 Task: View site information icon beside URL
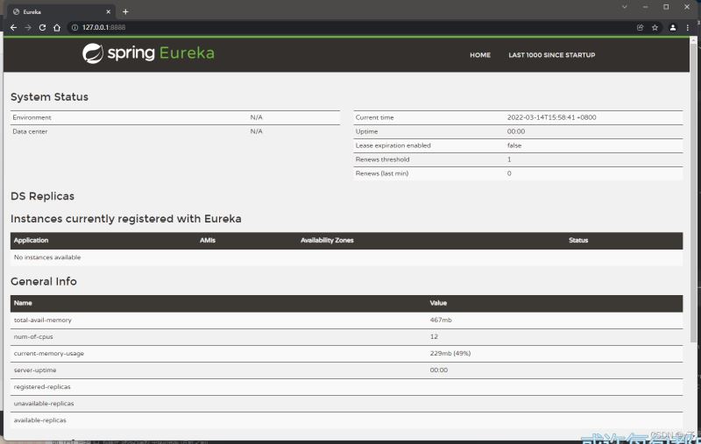point(75,27)
